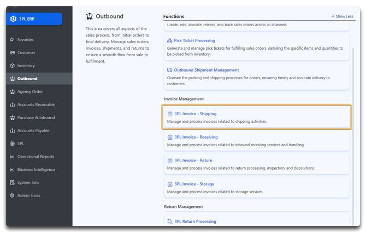Click the Customer people icon in sidebar

point(12,53)
